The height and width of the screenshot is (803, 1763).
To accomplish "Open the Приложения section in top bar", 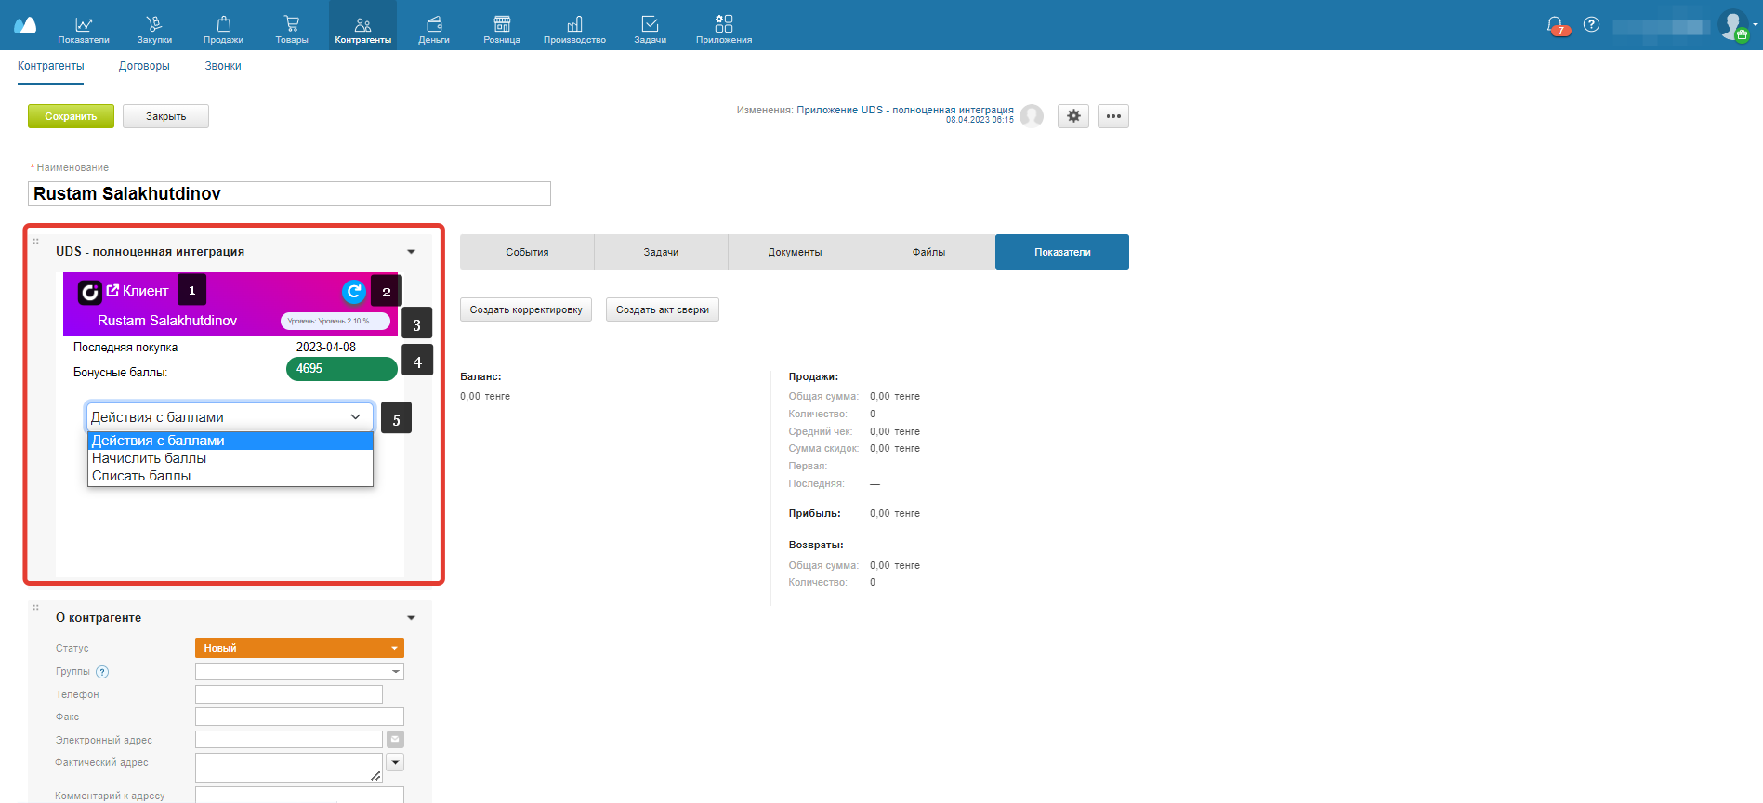I will tap(723, 28).
